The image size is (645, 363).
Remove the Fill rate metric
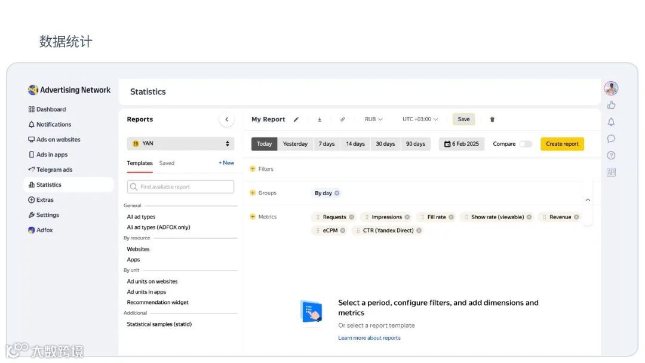pyautogui.click(x=451, y=217)
